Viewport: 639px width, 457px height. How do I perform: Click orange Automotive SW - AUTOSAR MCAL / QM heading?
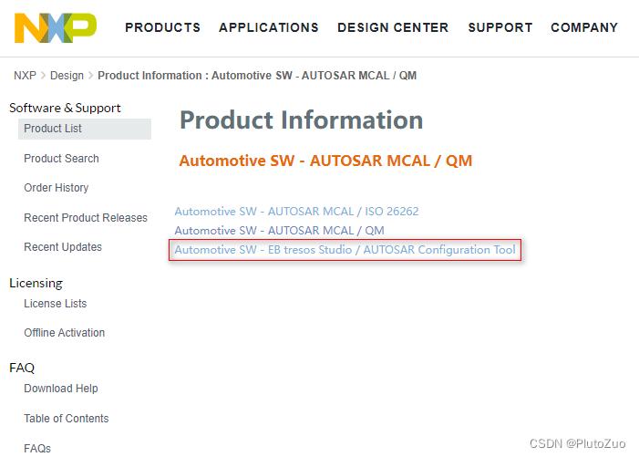pos(325,161)
